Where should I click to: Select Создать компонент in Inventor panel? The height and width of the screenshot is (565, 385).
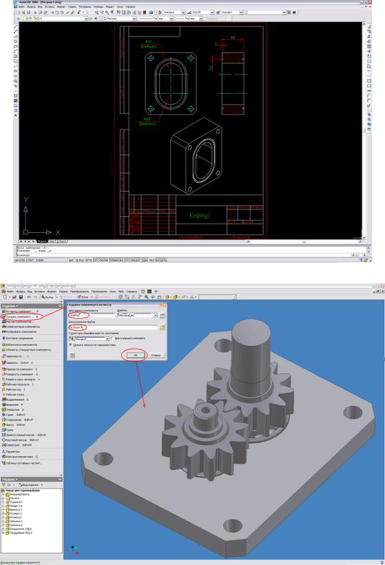pos(20,316)
